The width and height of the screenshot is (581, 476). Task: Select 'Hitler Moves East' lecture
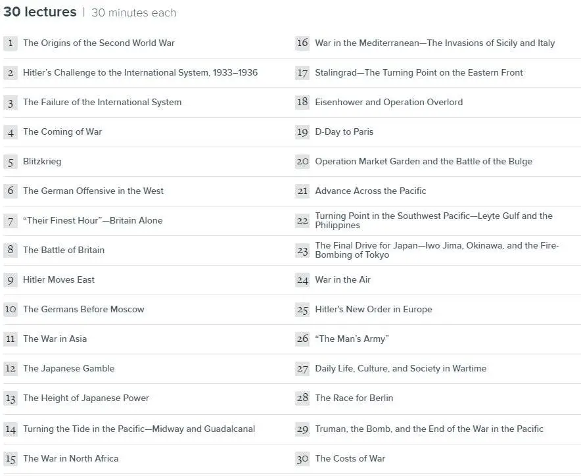[x=58, y=280]
